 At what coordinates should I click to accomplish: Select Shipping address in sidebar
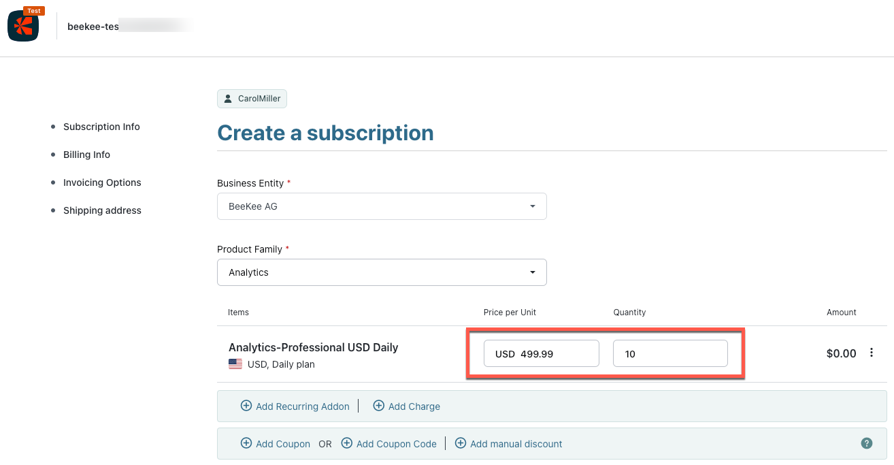(102, 210)
